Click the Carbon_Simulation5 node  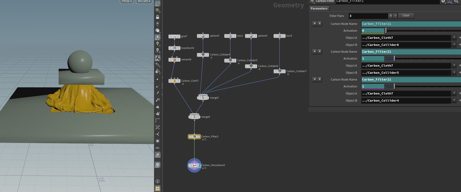pos(194,166)
